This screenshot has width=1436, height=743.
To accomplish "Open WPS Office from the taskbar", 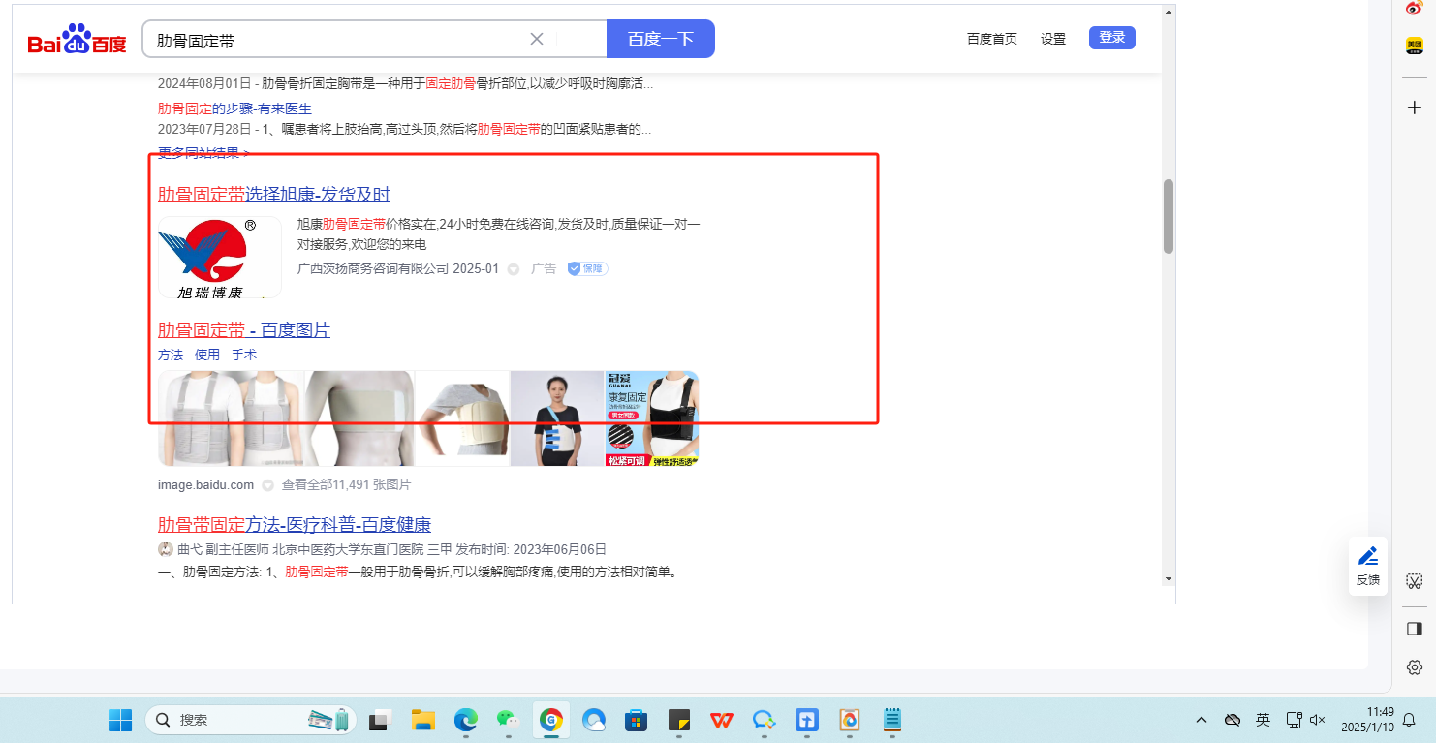I will pyautogui.click(x=722, y=720).
